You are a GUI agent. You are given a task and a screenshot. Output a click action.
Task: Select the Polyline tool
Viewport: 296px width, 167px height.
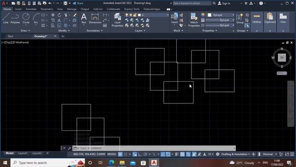[15, 19]
